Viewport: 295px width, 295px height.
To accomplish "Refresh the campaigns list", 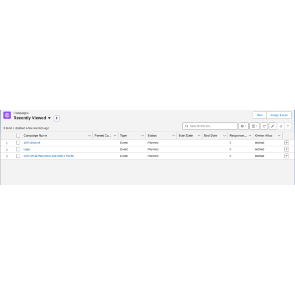I will (264, 126).
